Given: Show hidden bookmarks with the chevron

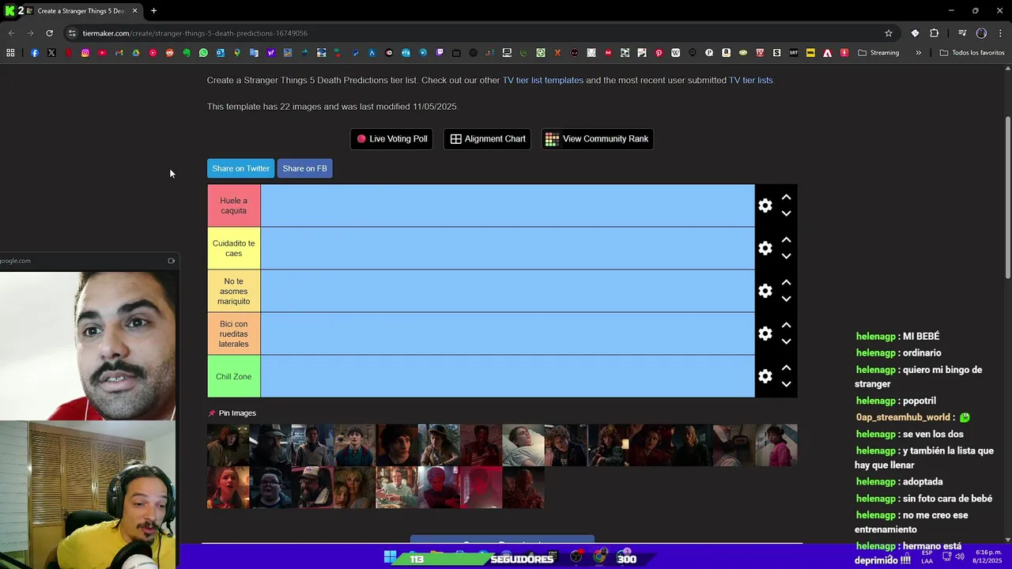Looking at the screenshot, I should [x=918, y=53].
